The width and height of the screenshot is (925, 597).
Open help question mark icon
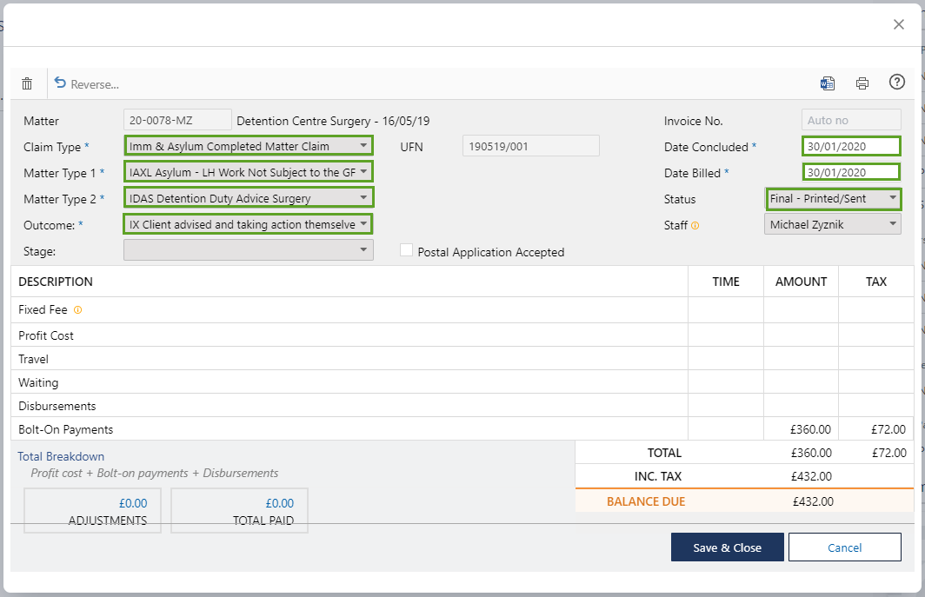click(897, 83)
